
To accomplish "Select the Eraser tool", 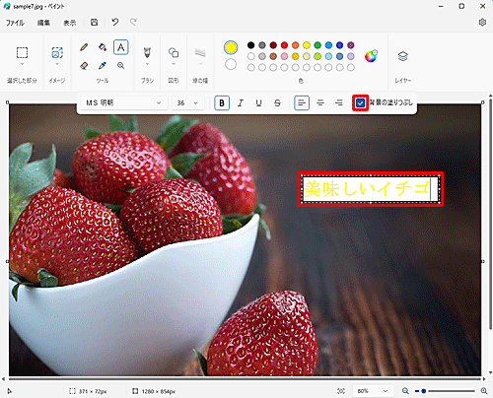I will coord(84,66).
